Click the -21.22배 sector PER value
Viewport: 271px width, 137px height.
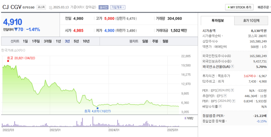260,116
